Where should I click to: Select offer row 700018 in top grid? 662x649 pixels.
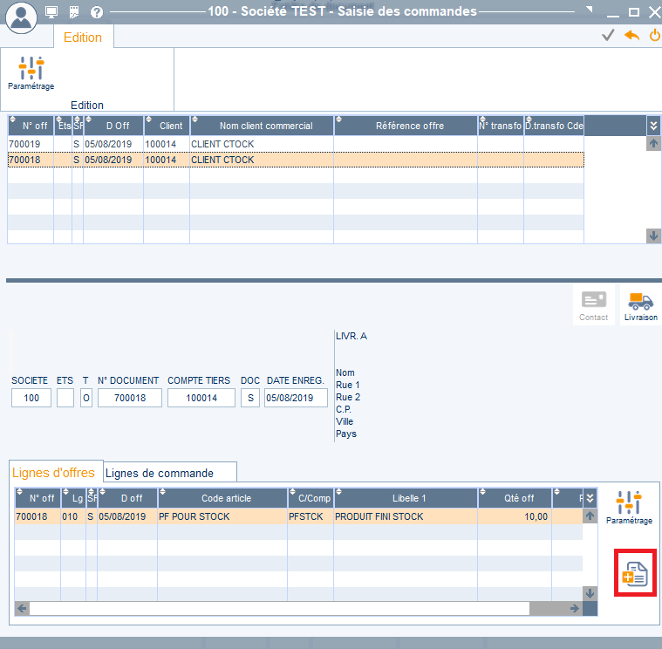pos(296,160)
